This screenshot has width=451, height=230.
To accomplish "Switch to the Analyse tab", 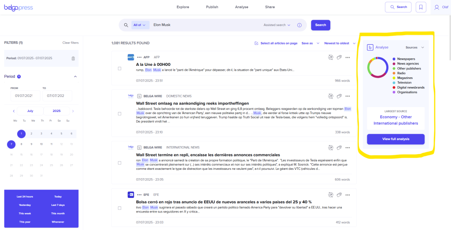I will pos(241,7).
